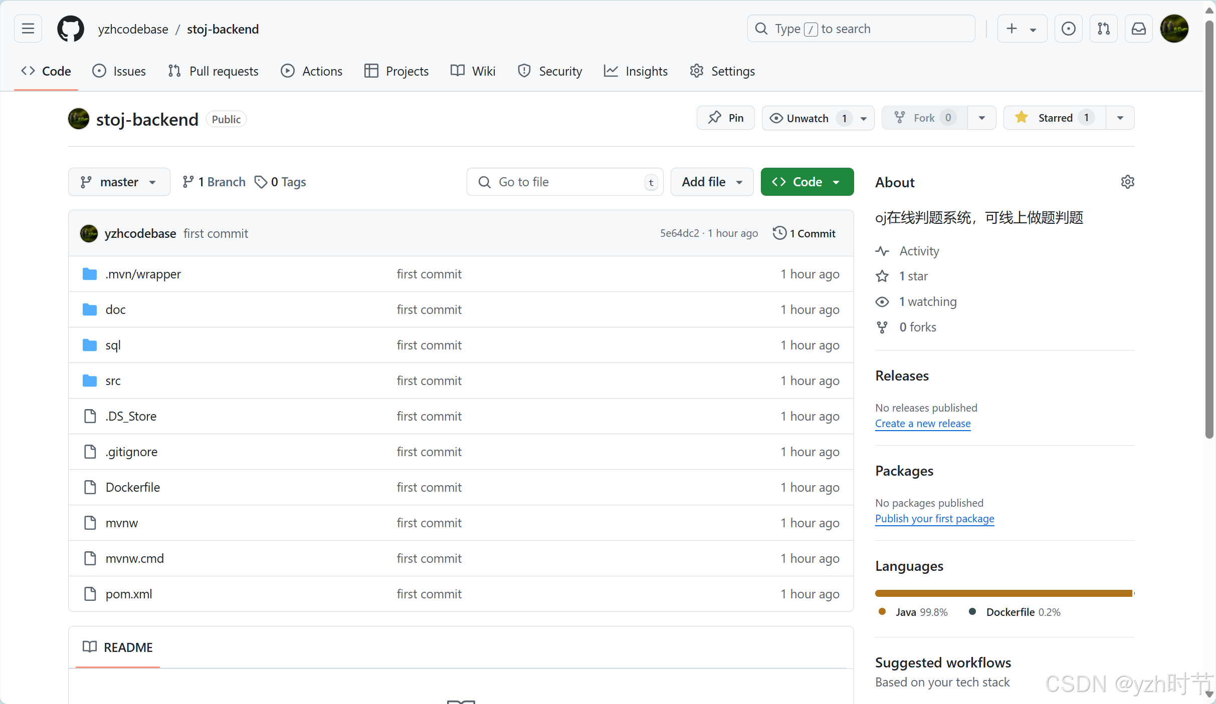1216x704 pixels.
Task: Open the commit history clock icon
Action: 779,233
